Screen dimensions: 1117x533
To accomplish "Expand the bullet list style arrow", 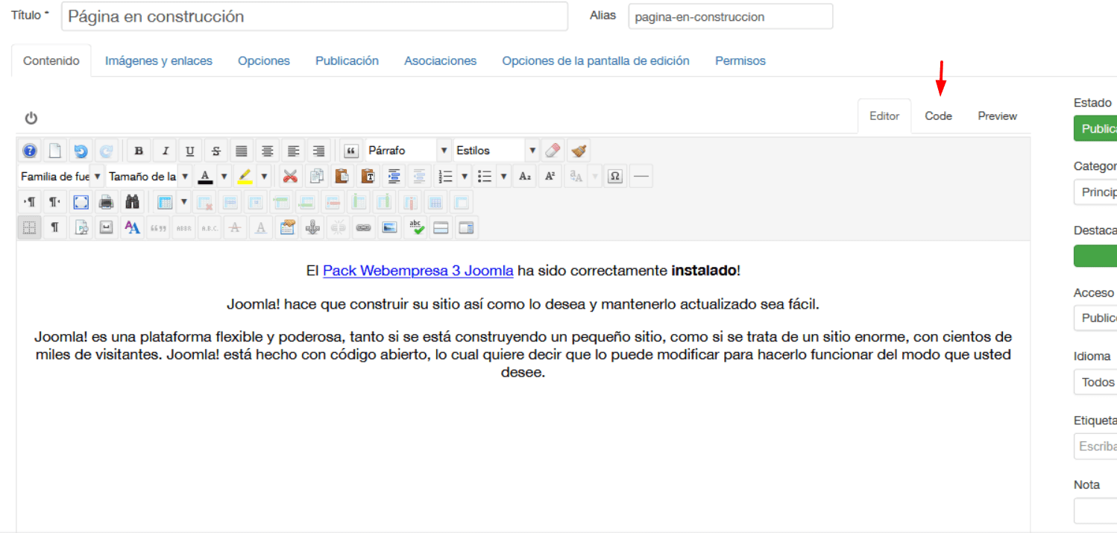I will 504,177.
